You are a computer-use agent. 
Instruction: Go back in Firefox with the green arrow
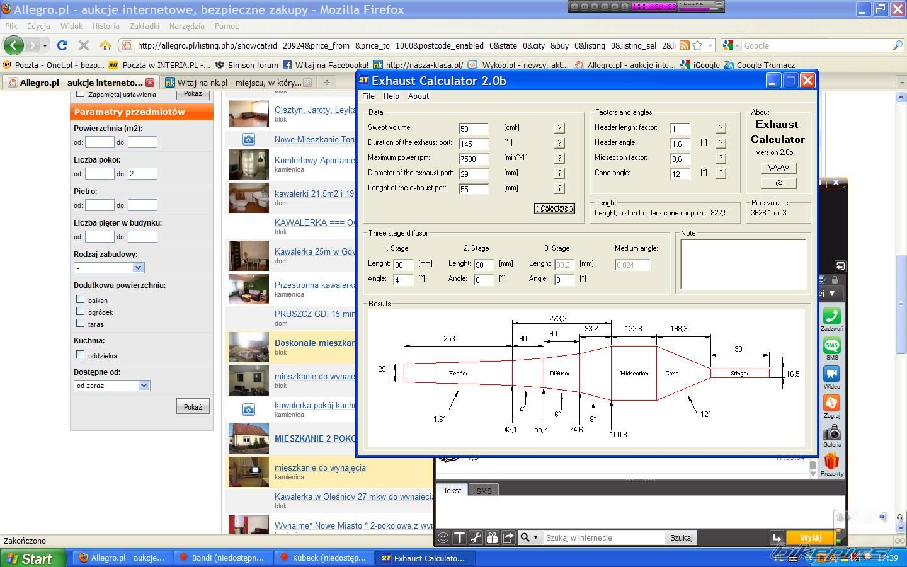point(13,45)
